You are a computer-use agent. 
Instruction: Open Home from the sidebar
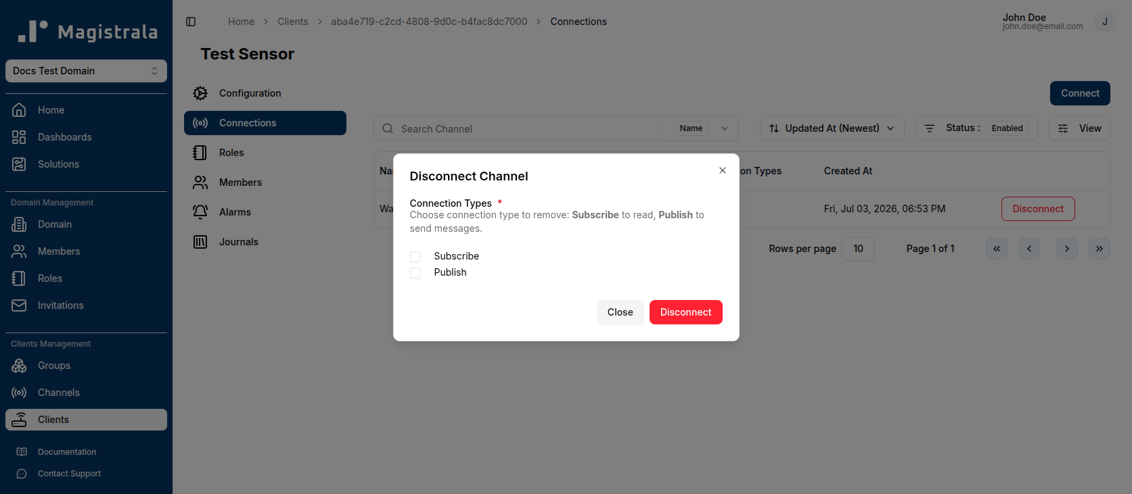click(86, 110)
